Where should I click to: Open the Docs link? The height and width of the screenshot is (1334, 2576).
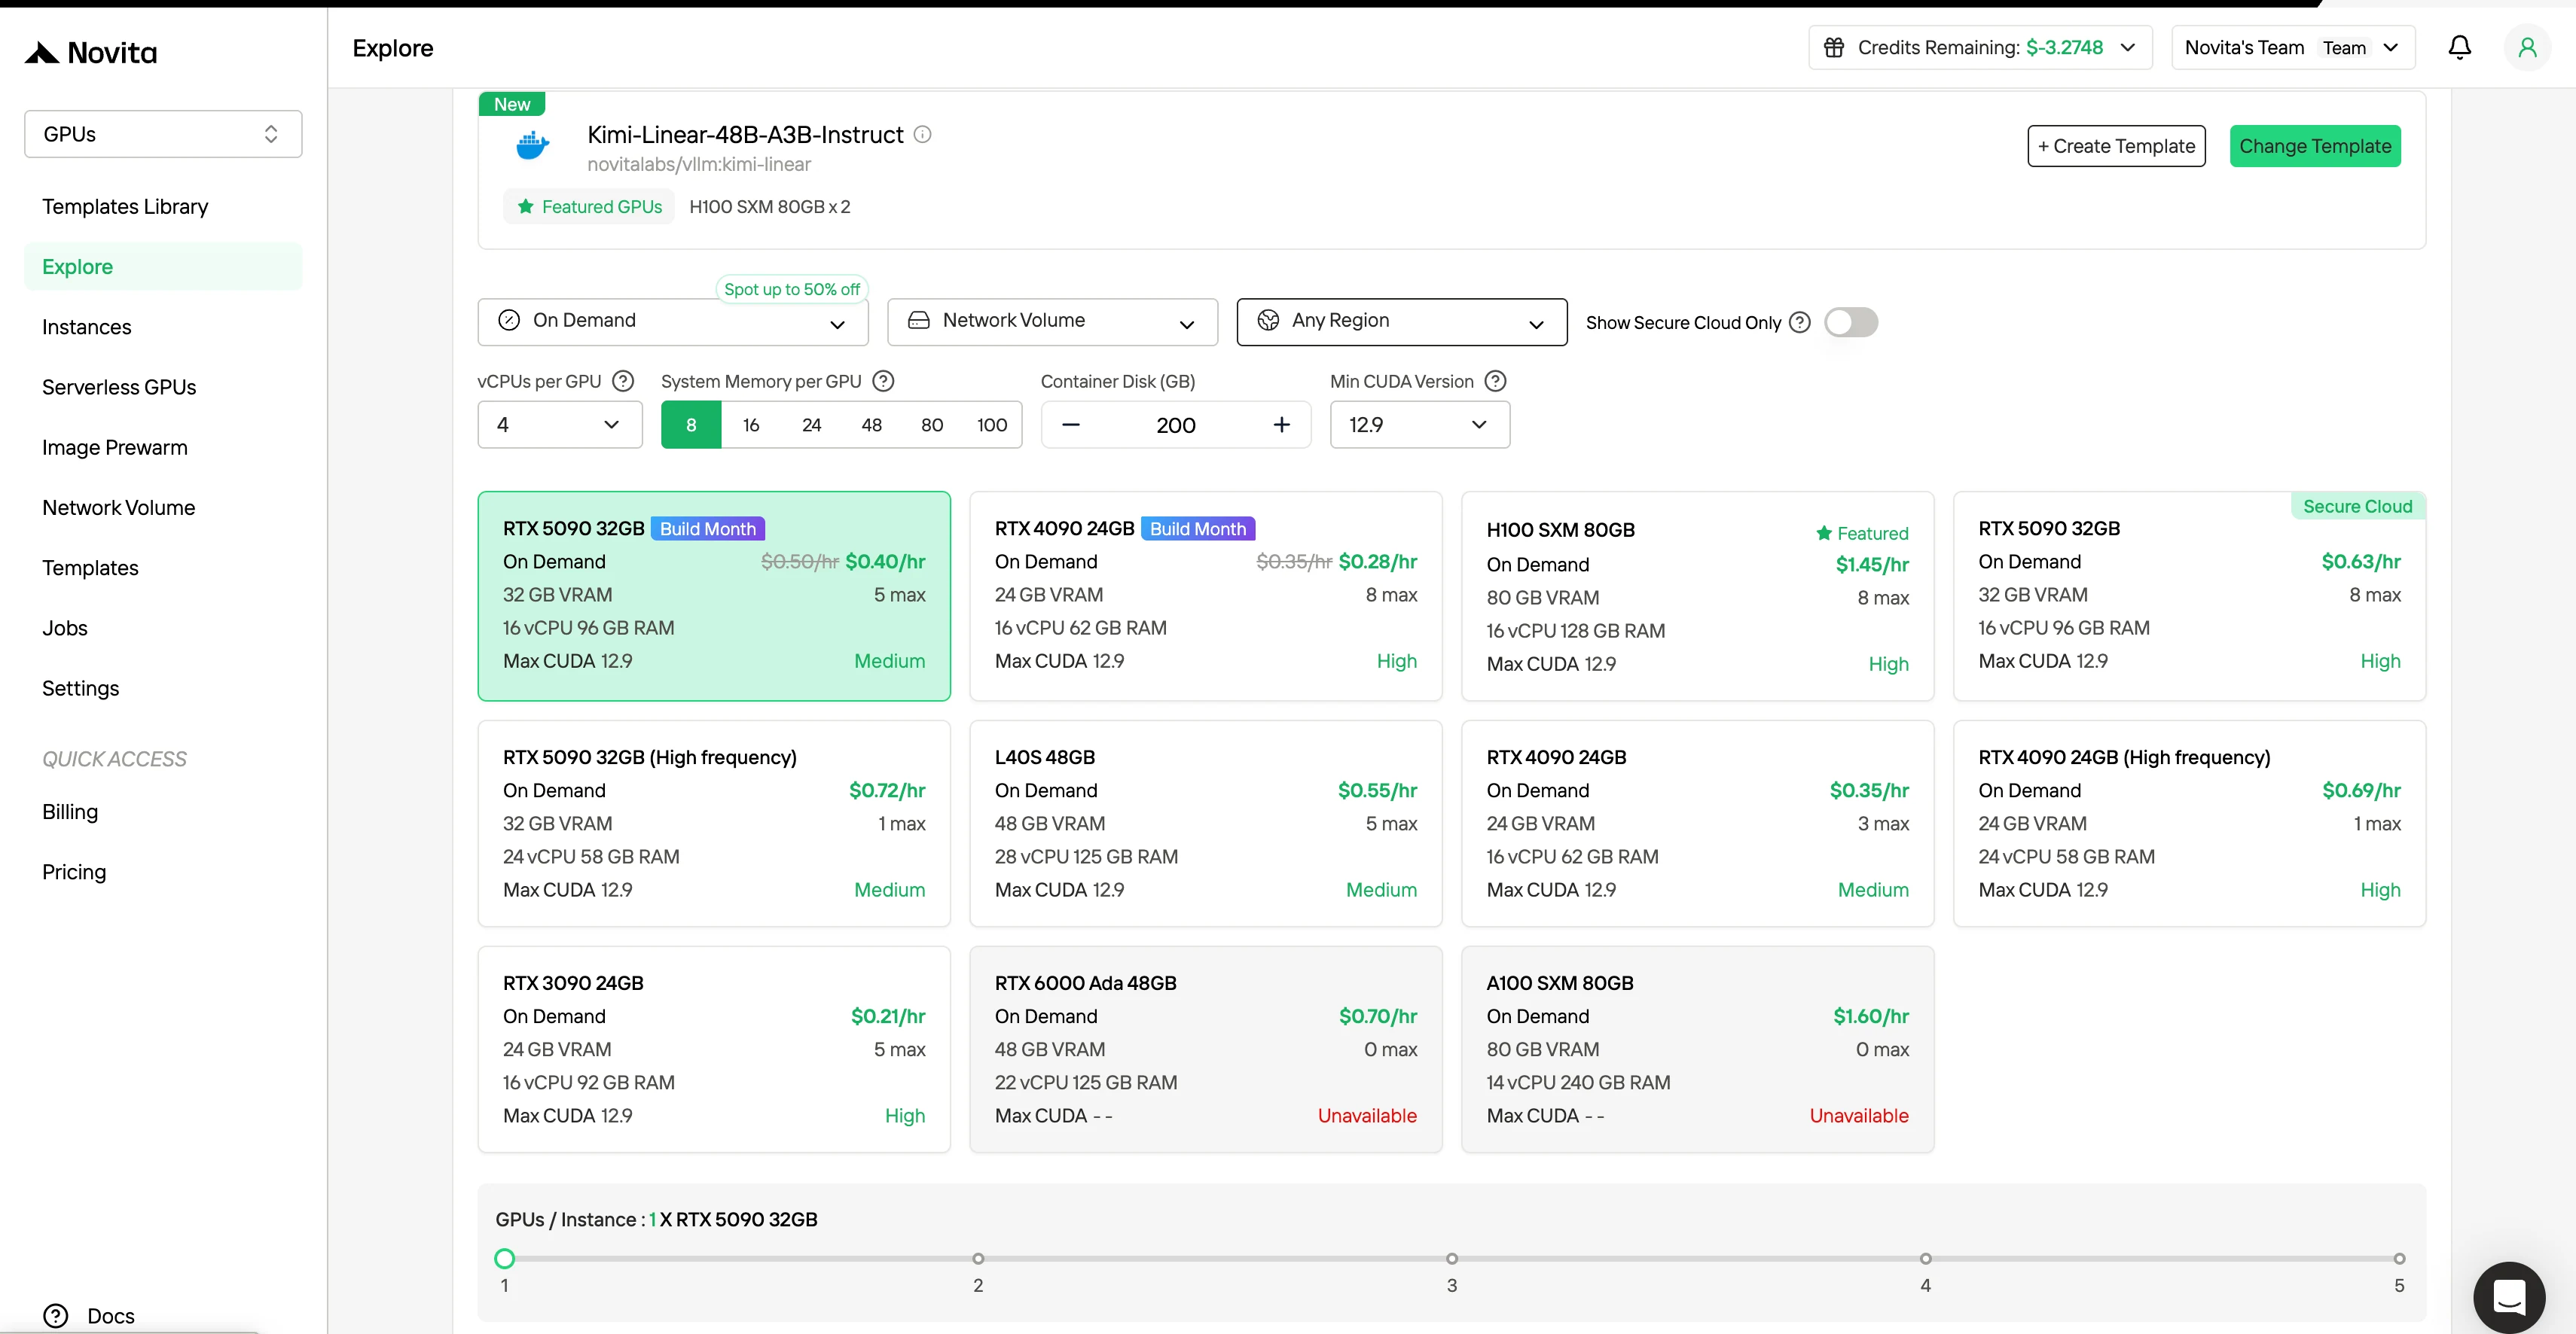point(110,1315)
